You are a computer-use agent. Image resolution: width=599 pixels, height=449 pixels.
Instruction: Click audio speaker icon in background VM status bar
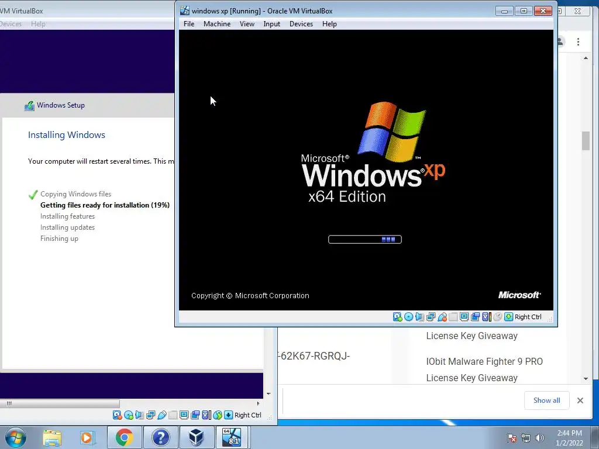click(x=139, y=415)
